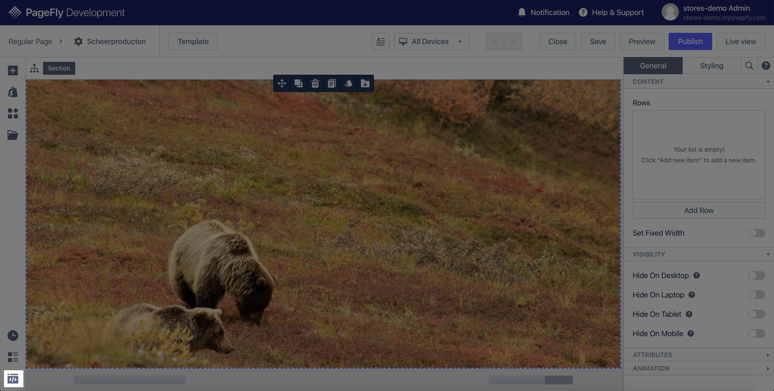Toggle Set Fixed Width switch
This screenshot has width=774, height=391.
pos(757,233)
